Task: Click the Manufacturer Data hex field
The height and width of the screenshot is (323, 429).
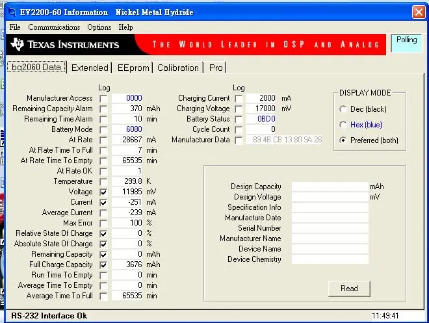Action: [284, 140]
